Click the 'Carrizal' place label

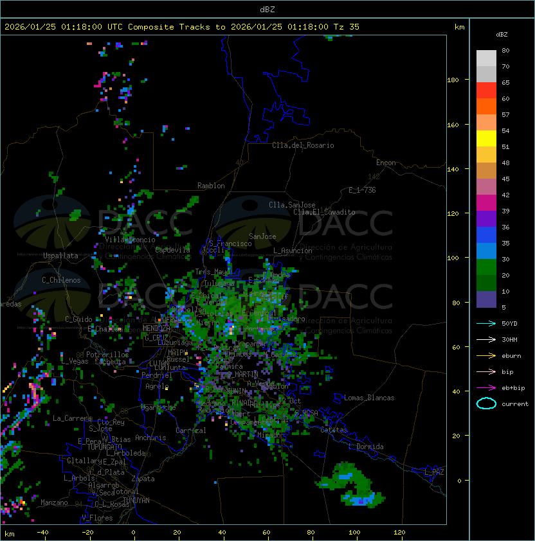point(190,430)
